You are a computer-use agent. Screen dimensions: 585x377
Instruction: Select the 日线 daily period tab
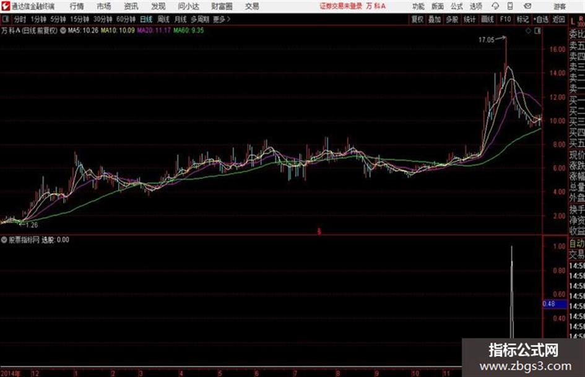pos(146,19)
